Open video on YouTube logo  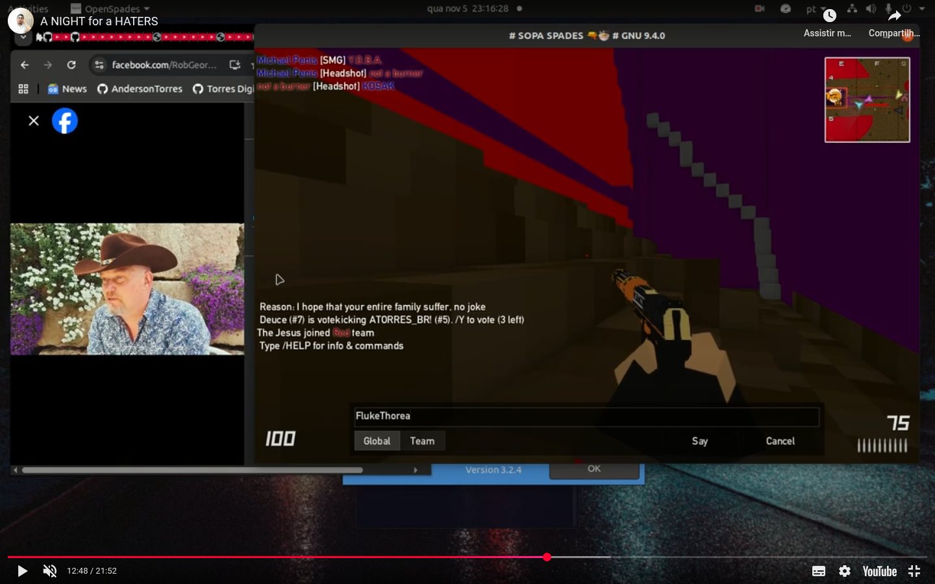tap(879, 571)
